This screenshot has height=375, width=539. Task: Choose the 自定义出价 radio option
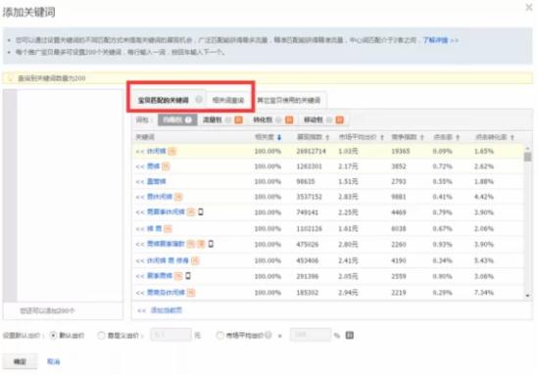pos(101,335)
